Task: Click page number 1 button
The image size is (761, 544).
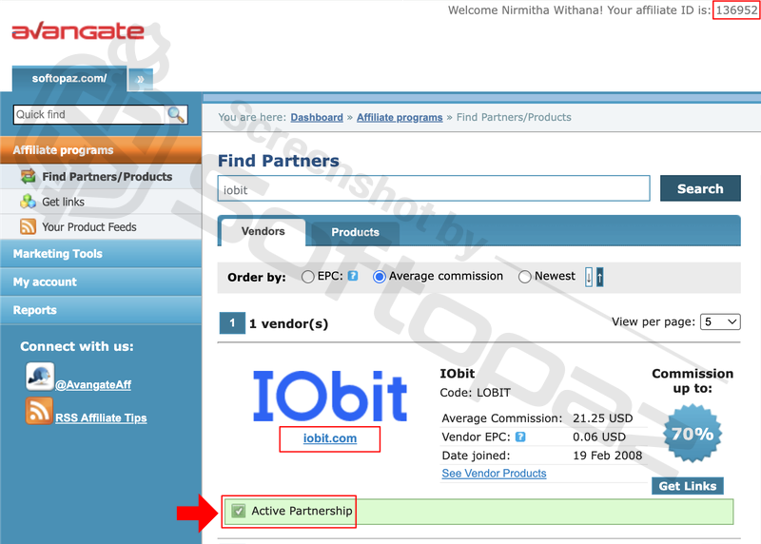Action: tap(232, 323)
